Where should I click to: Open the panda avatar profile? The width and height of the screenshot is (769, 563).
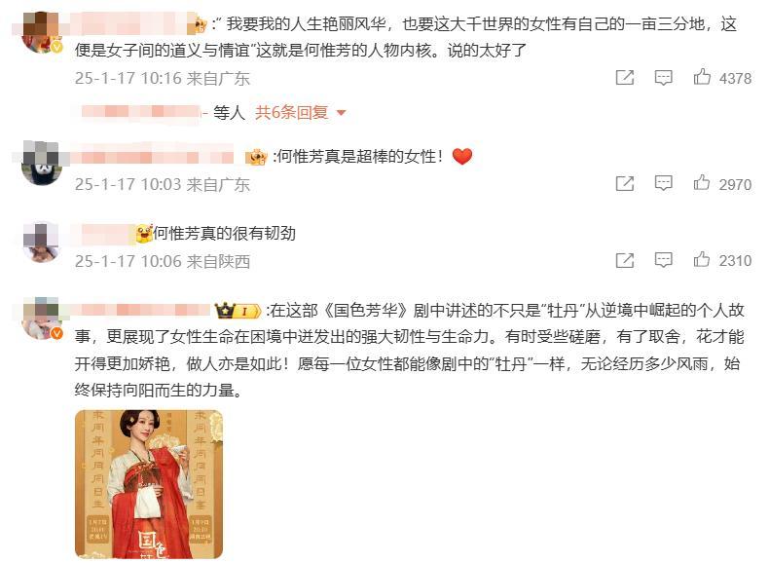[41, 164]
